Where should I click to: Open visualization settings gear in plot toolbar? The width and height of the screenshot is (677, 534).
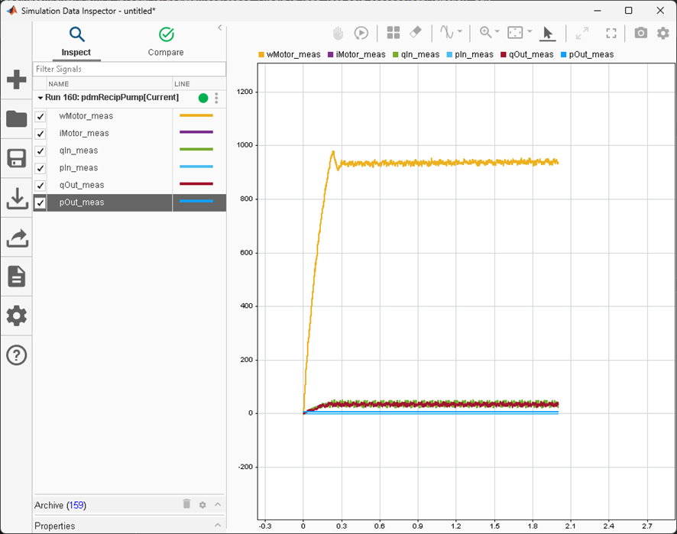(x=662, y=33)
